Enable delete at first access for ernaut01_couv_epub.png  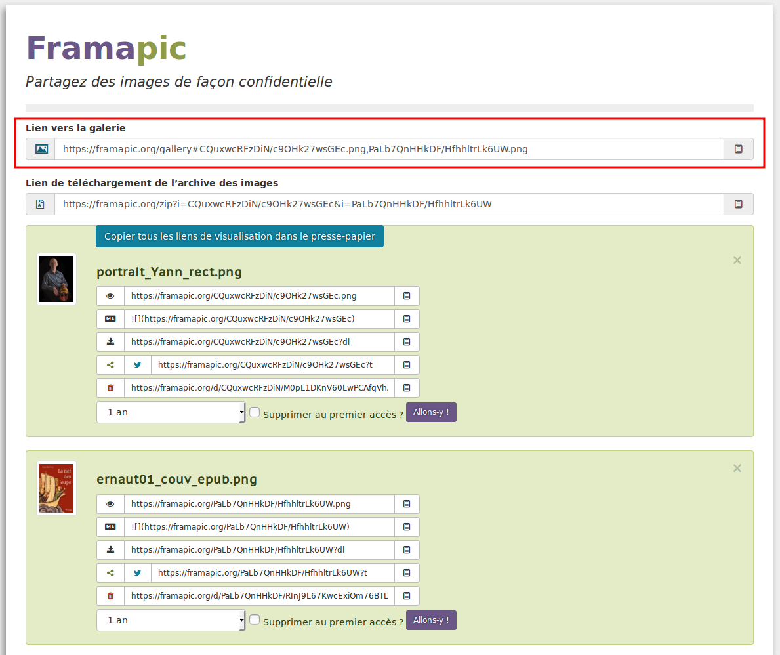click(254, 620)
